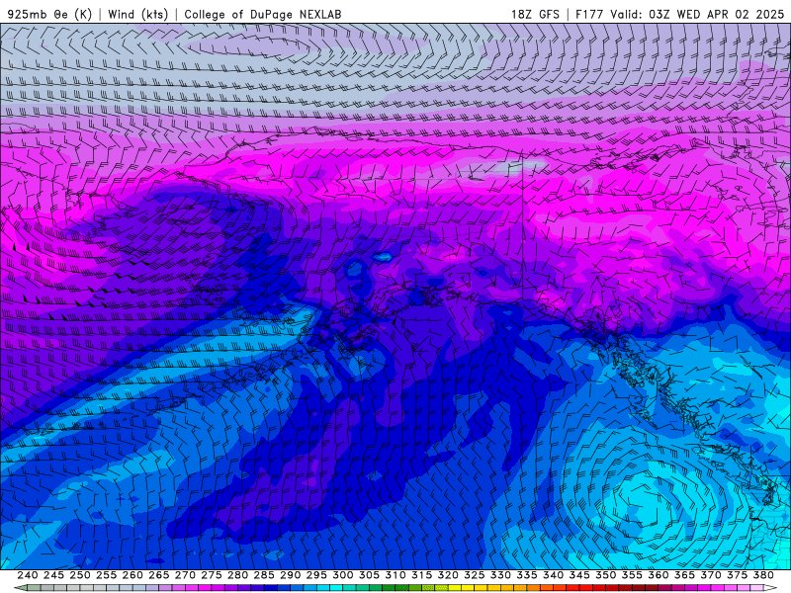
Task: Click the 325 value on the color scale
Action: tap(475, 575)
